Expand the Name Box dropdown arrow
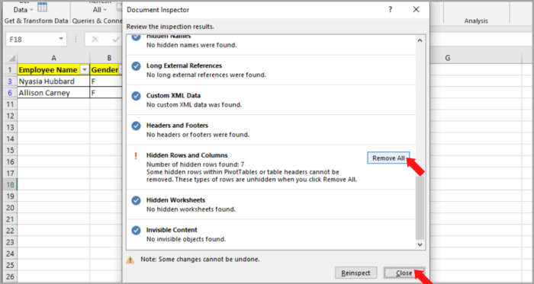The height and width of the screenshot is (284, 534). [61, 40]
